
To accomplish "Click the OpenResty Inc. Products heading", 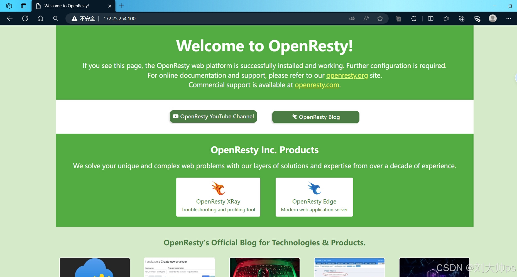I will pyautogui.click(x=264, y=150).
